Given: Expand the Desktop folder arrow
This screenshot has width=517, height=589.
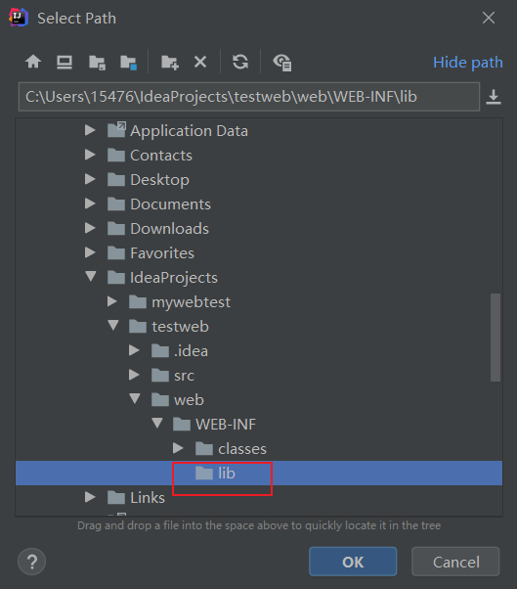Looking at the screenshot, I should pyautogui.click(x=90, y=179).
